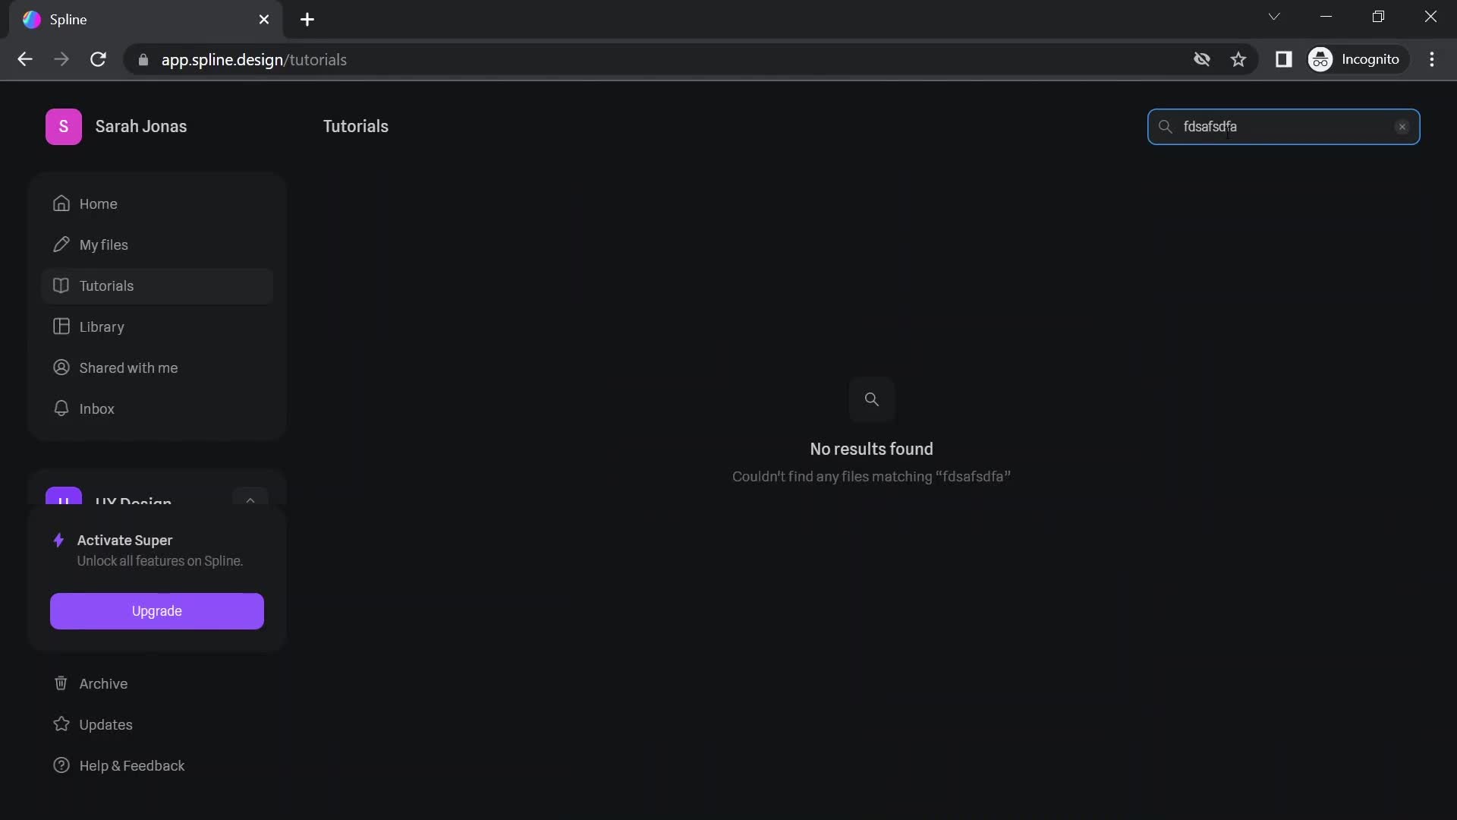Image resolution: width=1457 pixels, height=820 pixels.
Task: Click the Spline search icon
Action: click(1165, 126)
